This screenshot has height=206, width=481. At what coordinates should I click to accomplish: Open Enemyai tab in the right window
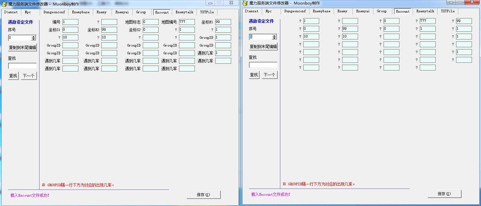tap(363, 11)
